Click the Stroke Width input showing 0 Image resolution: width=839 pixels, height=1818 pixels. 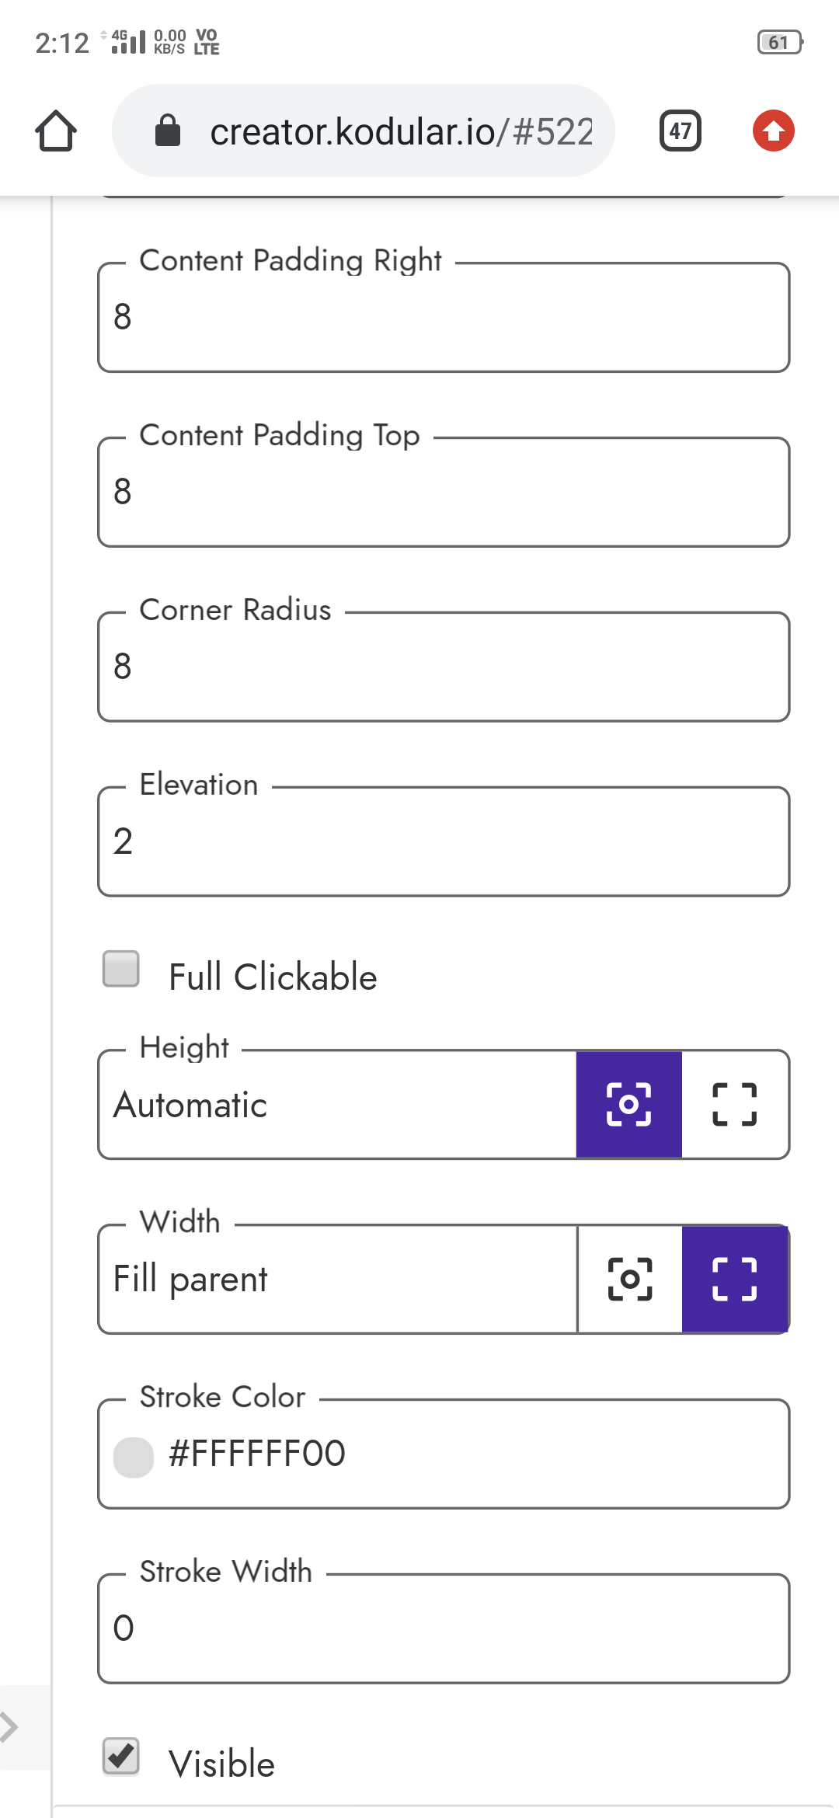tap(443, 1628)
